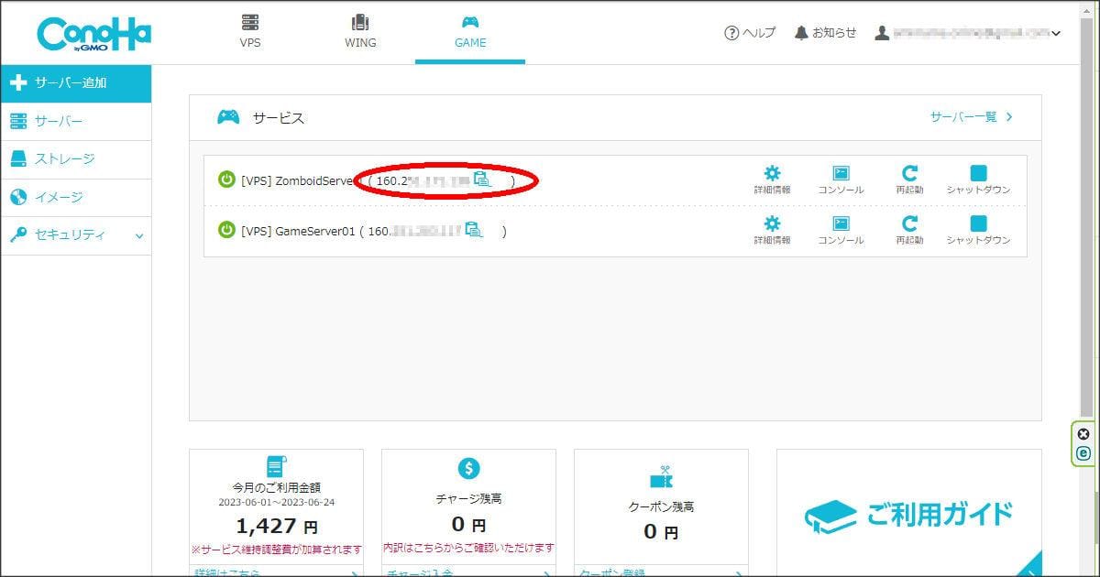Click 再起動 for ZomboidServer
1100x577 pixels.
click(909, 180)
